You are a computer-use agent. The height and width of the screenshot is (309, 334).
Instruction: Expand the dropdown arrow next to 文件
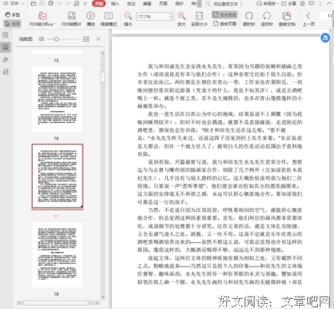(x=23, y=3)
